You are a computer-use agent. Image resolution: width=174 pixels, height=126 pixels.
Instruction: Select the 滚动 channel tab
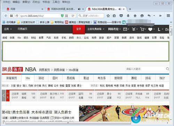pyautogui.click(x=41, y=78)
